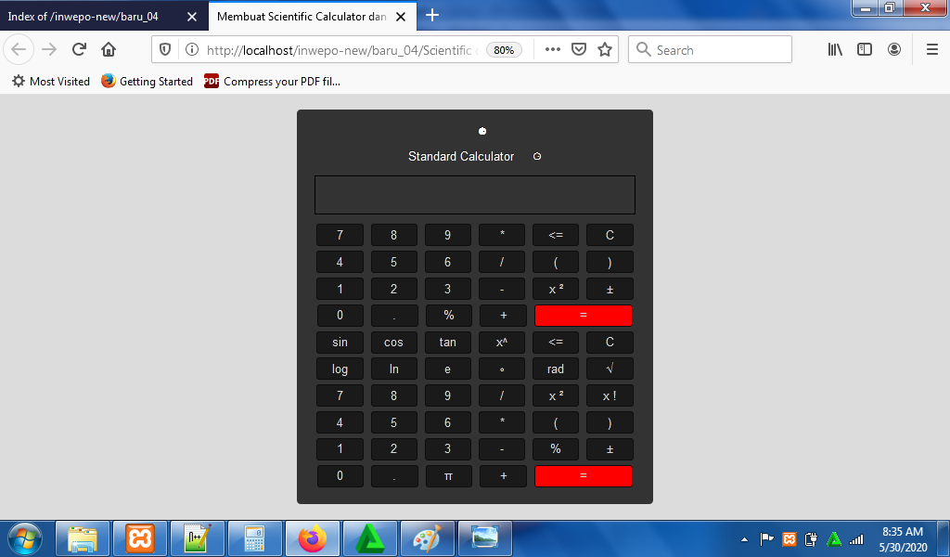Show site information from the info icon
The image size is (950, 557).
tap(191, 50)
